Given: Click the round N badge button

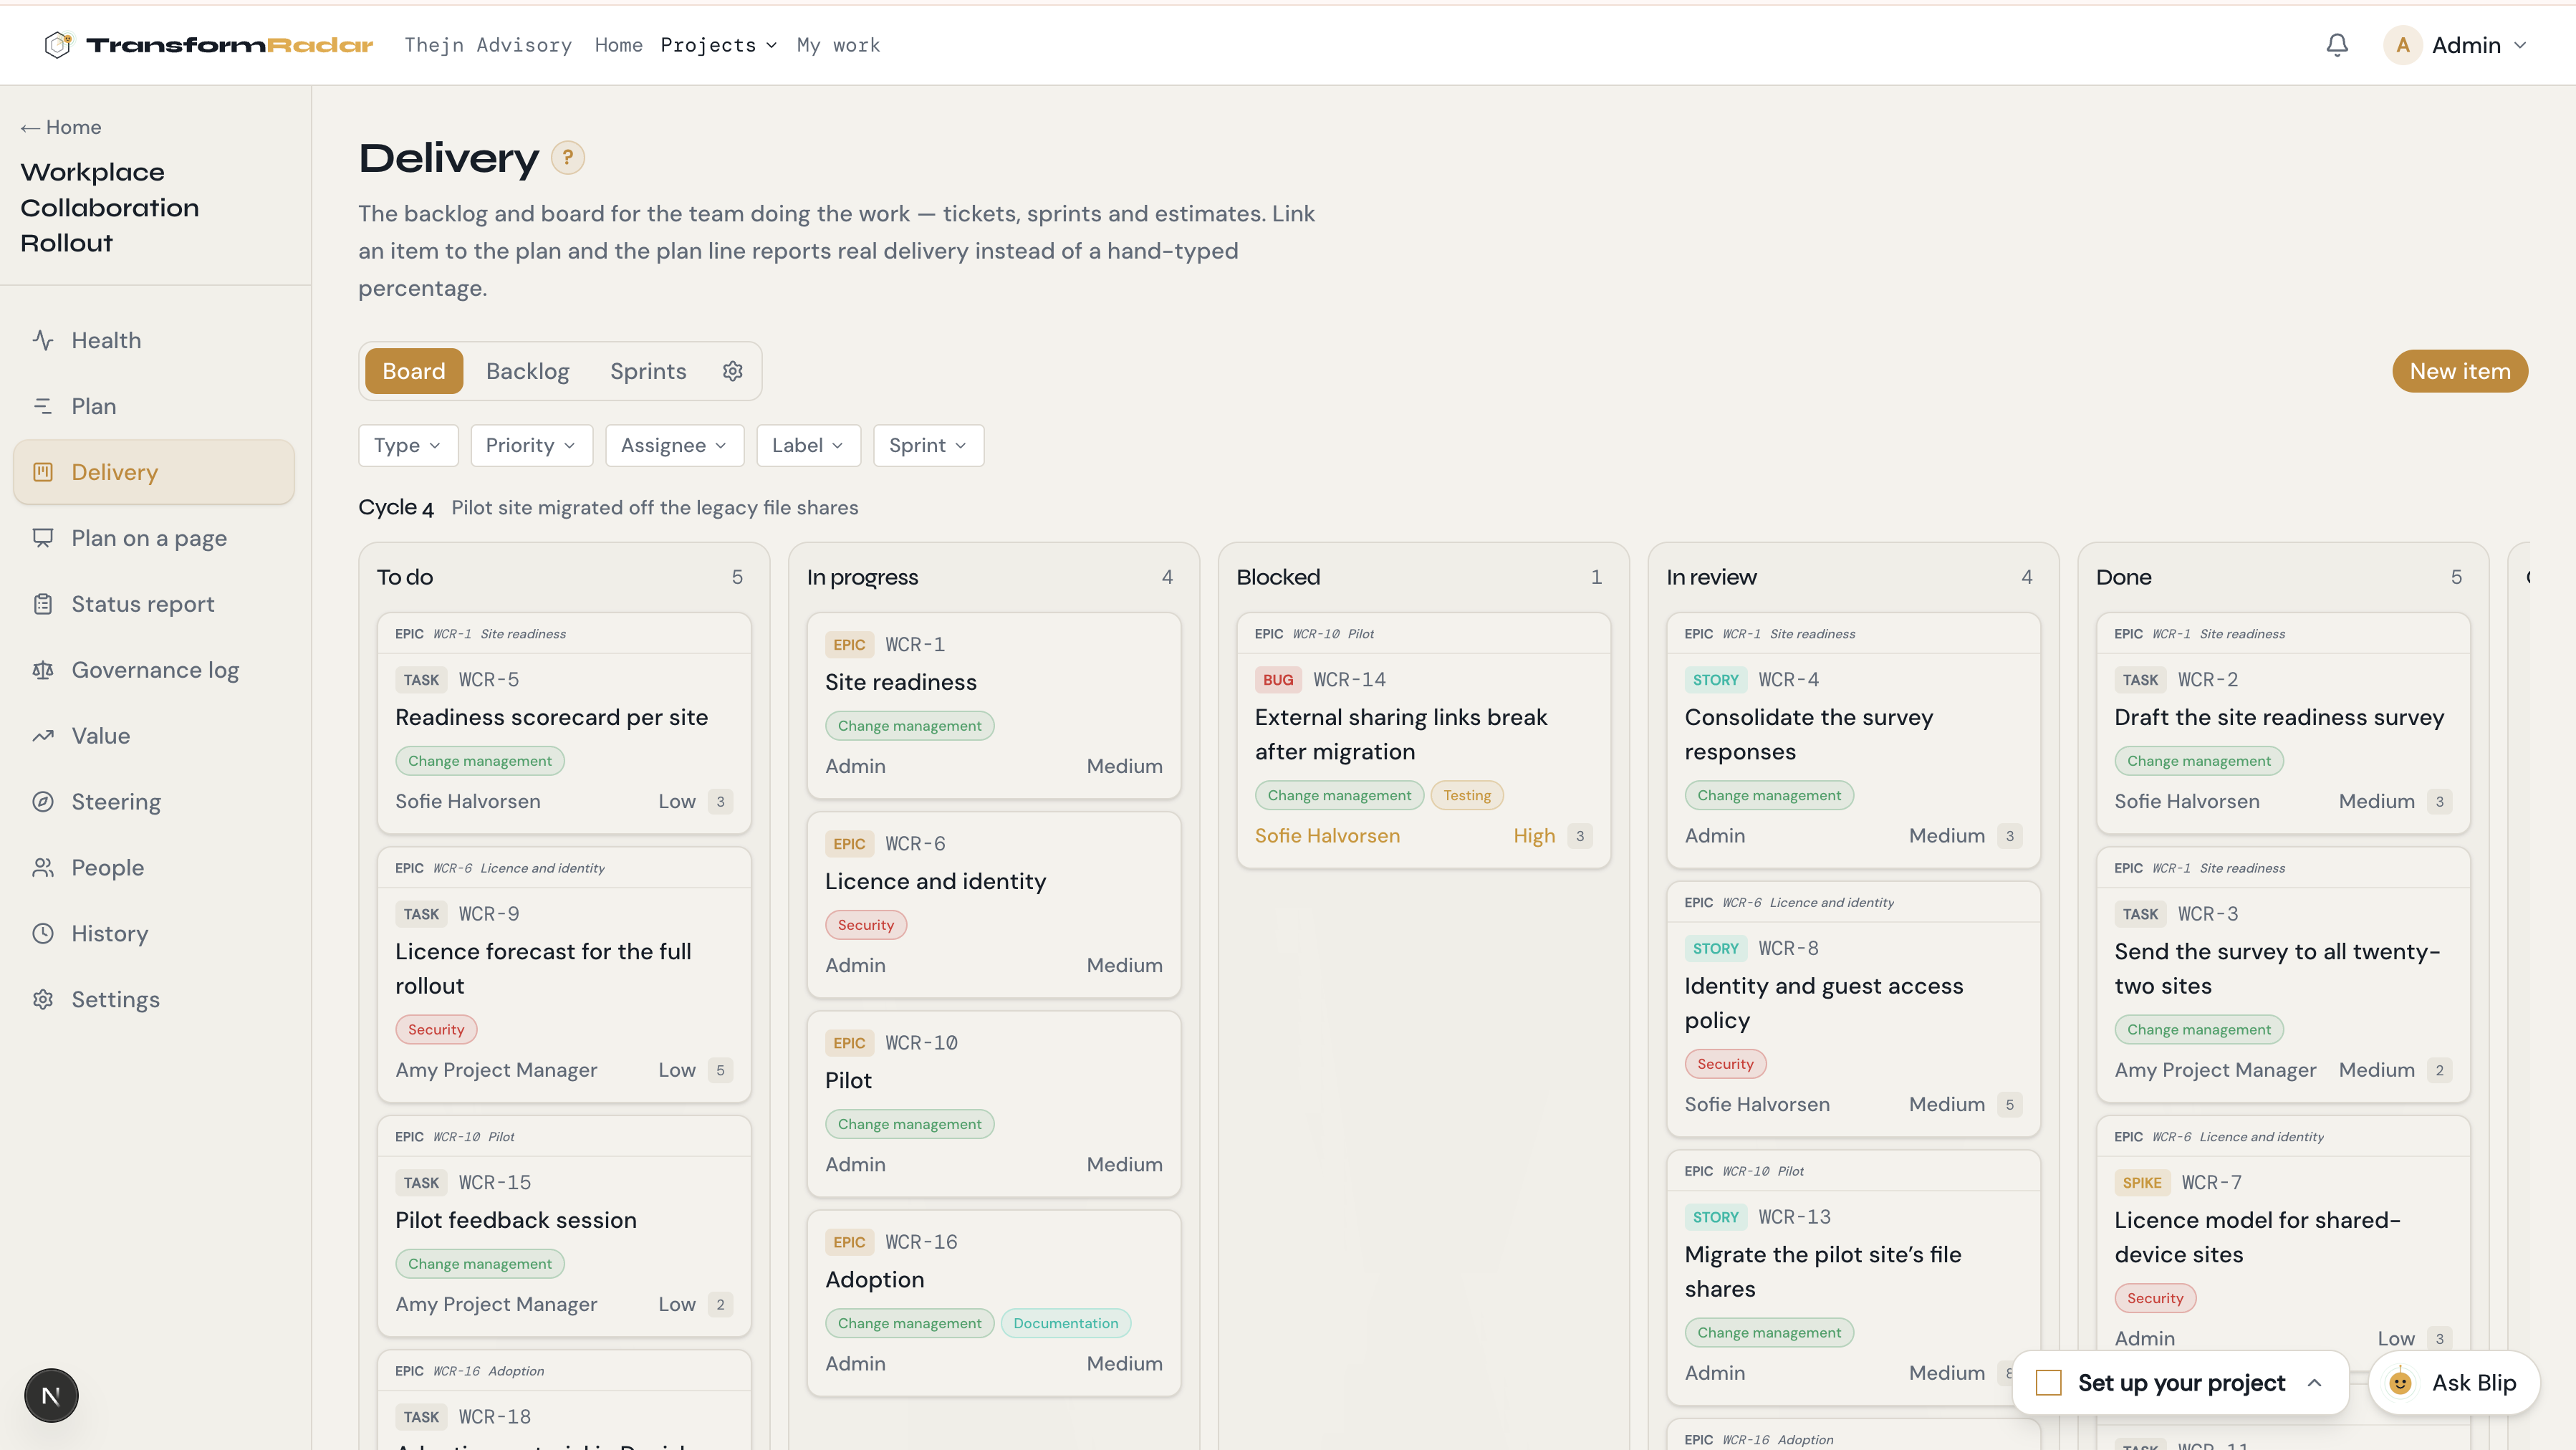Looking at the screenshot, I should 51,1396.
